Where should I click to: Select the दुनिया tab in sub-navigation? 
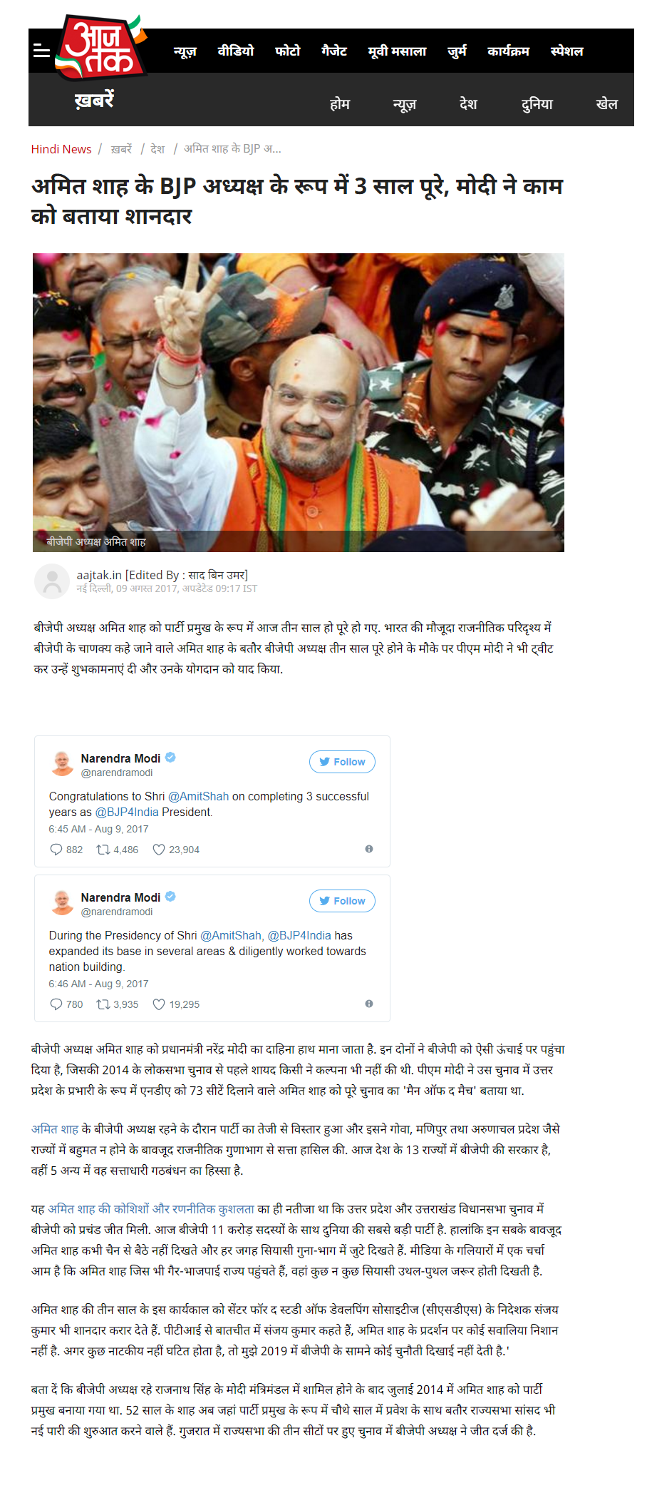coord(537,104)
